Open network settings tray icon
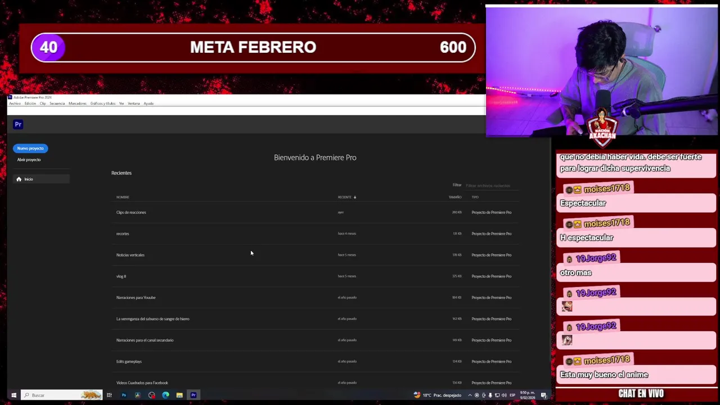The image size is (720, 405). (x=497, y=395)
